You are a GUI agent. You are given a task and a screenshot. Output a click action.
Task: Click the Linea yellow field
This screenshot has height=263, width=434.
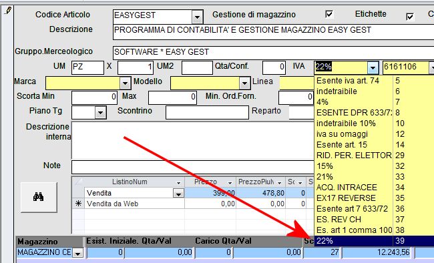pos(297,83)
